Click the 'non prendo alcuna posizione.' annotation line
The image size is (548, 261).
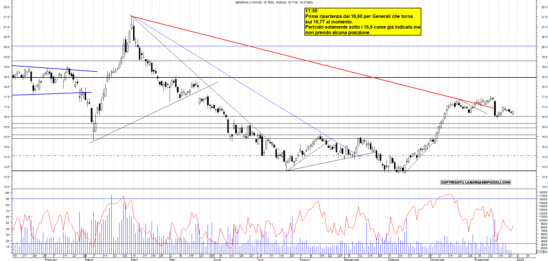[x=338, y=33]
